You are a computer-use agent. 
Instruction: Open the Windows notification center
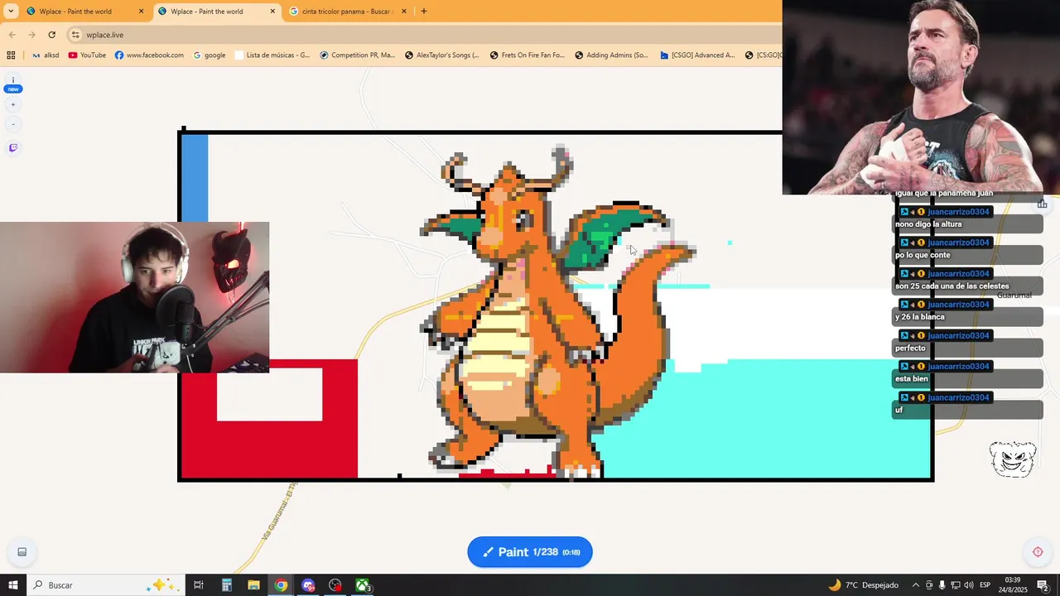click(x=1043, y=585)
